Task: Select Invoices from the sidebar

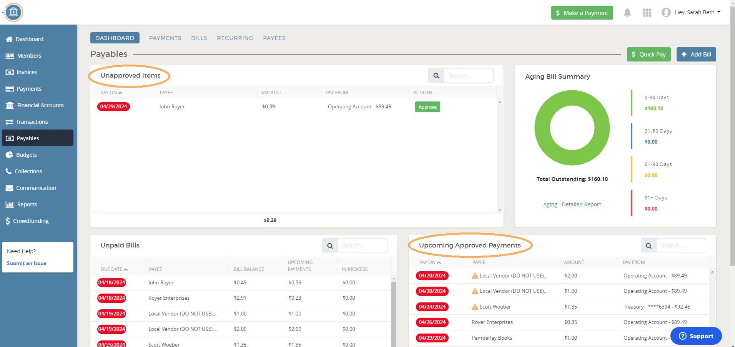Action: 27,72
